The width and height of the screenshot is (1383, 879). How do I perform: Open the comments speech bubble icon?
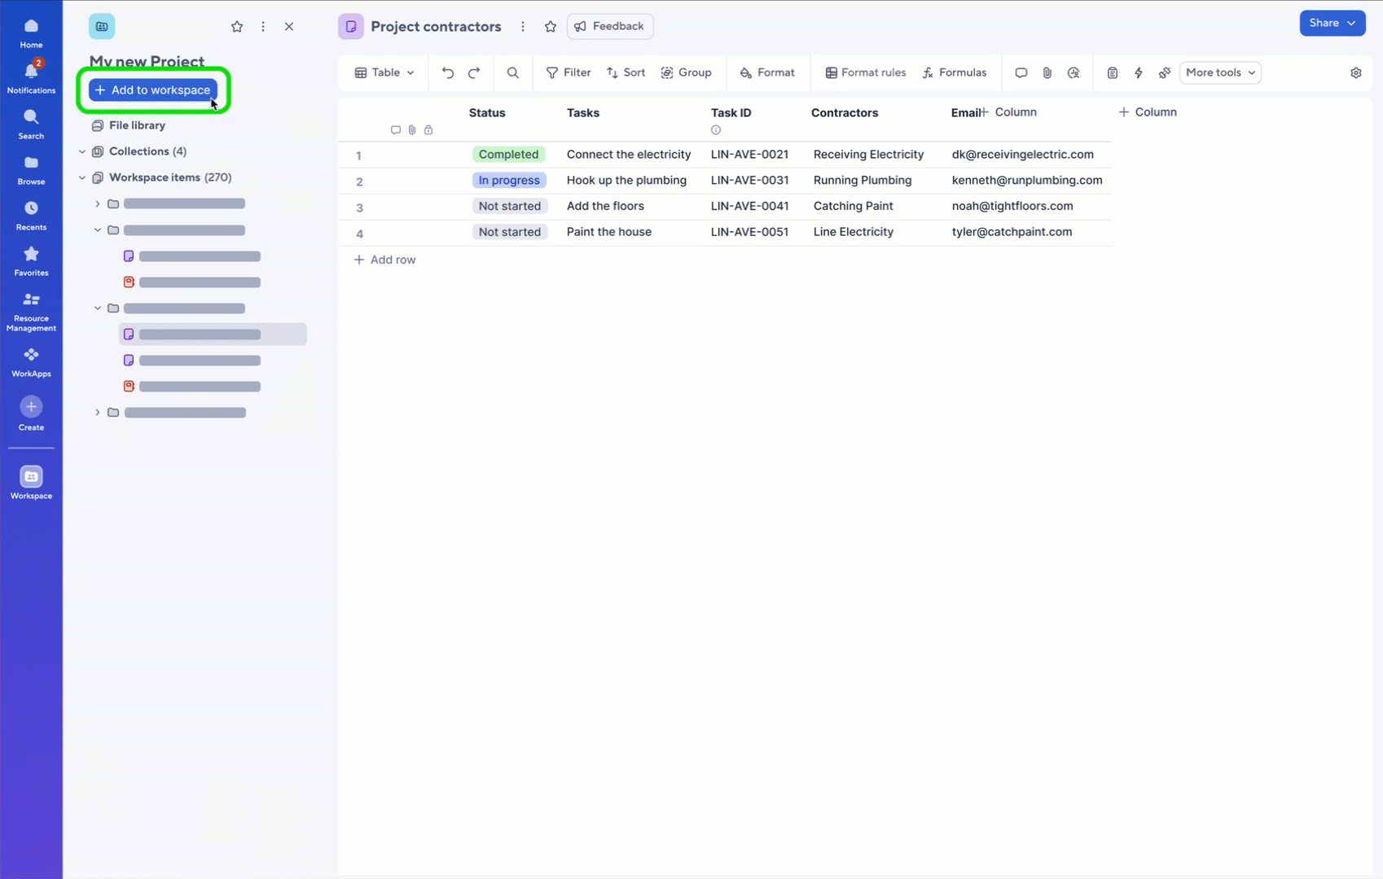[1021, 72]
